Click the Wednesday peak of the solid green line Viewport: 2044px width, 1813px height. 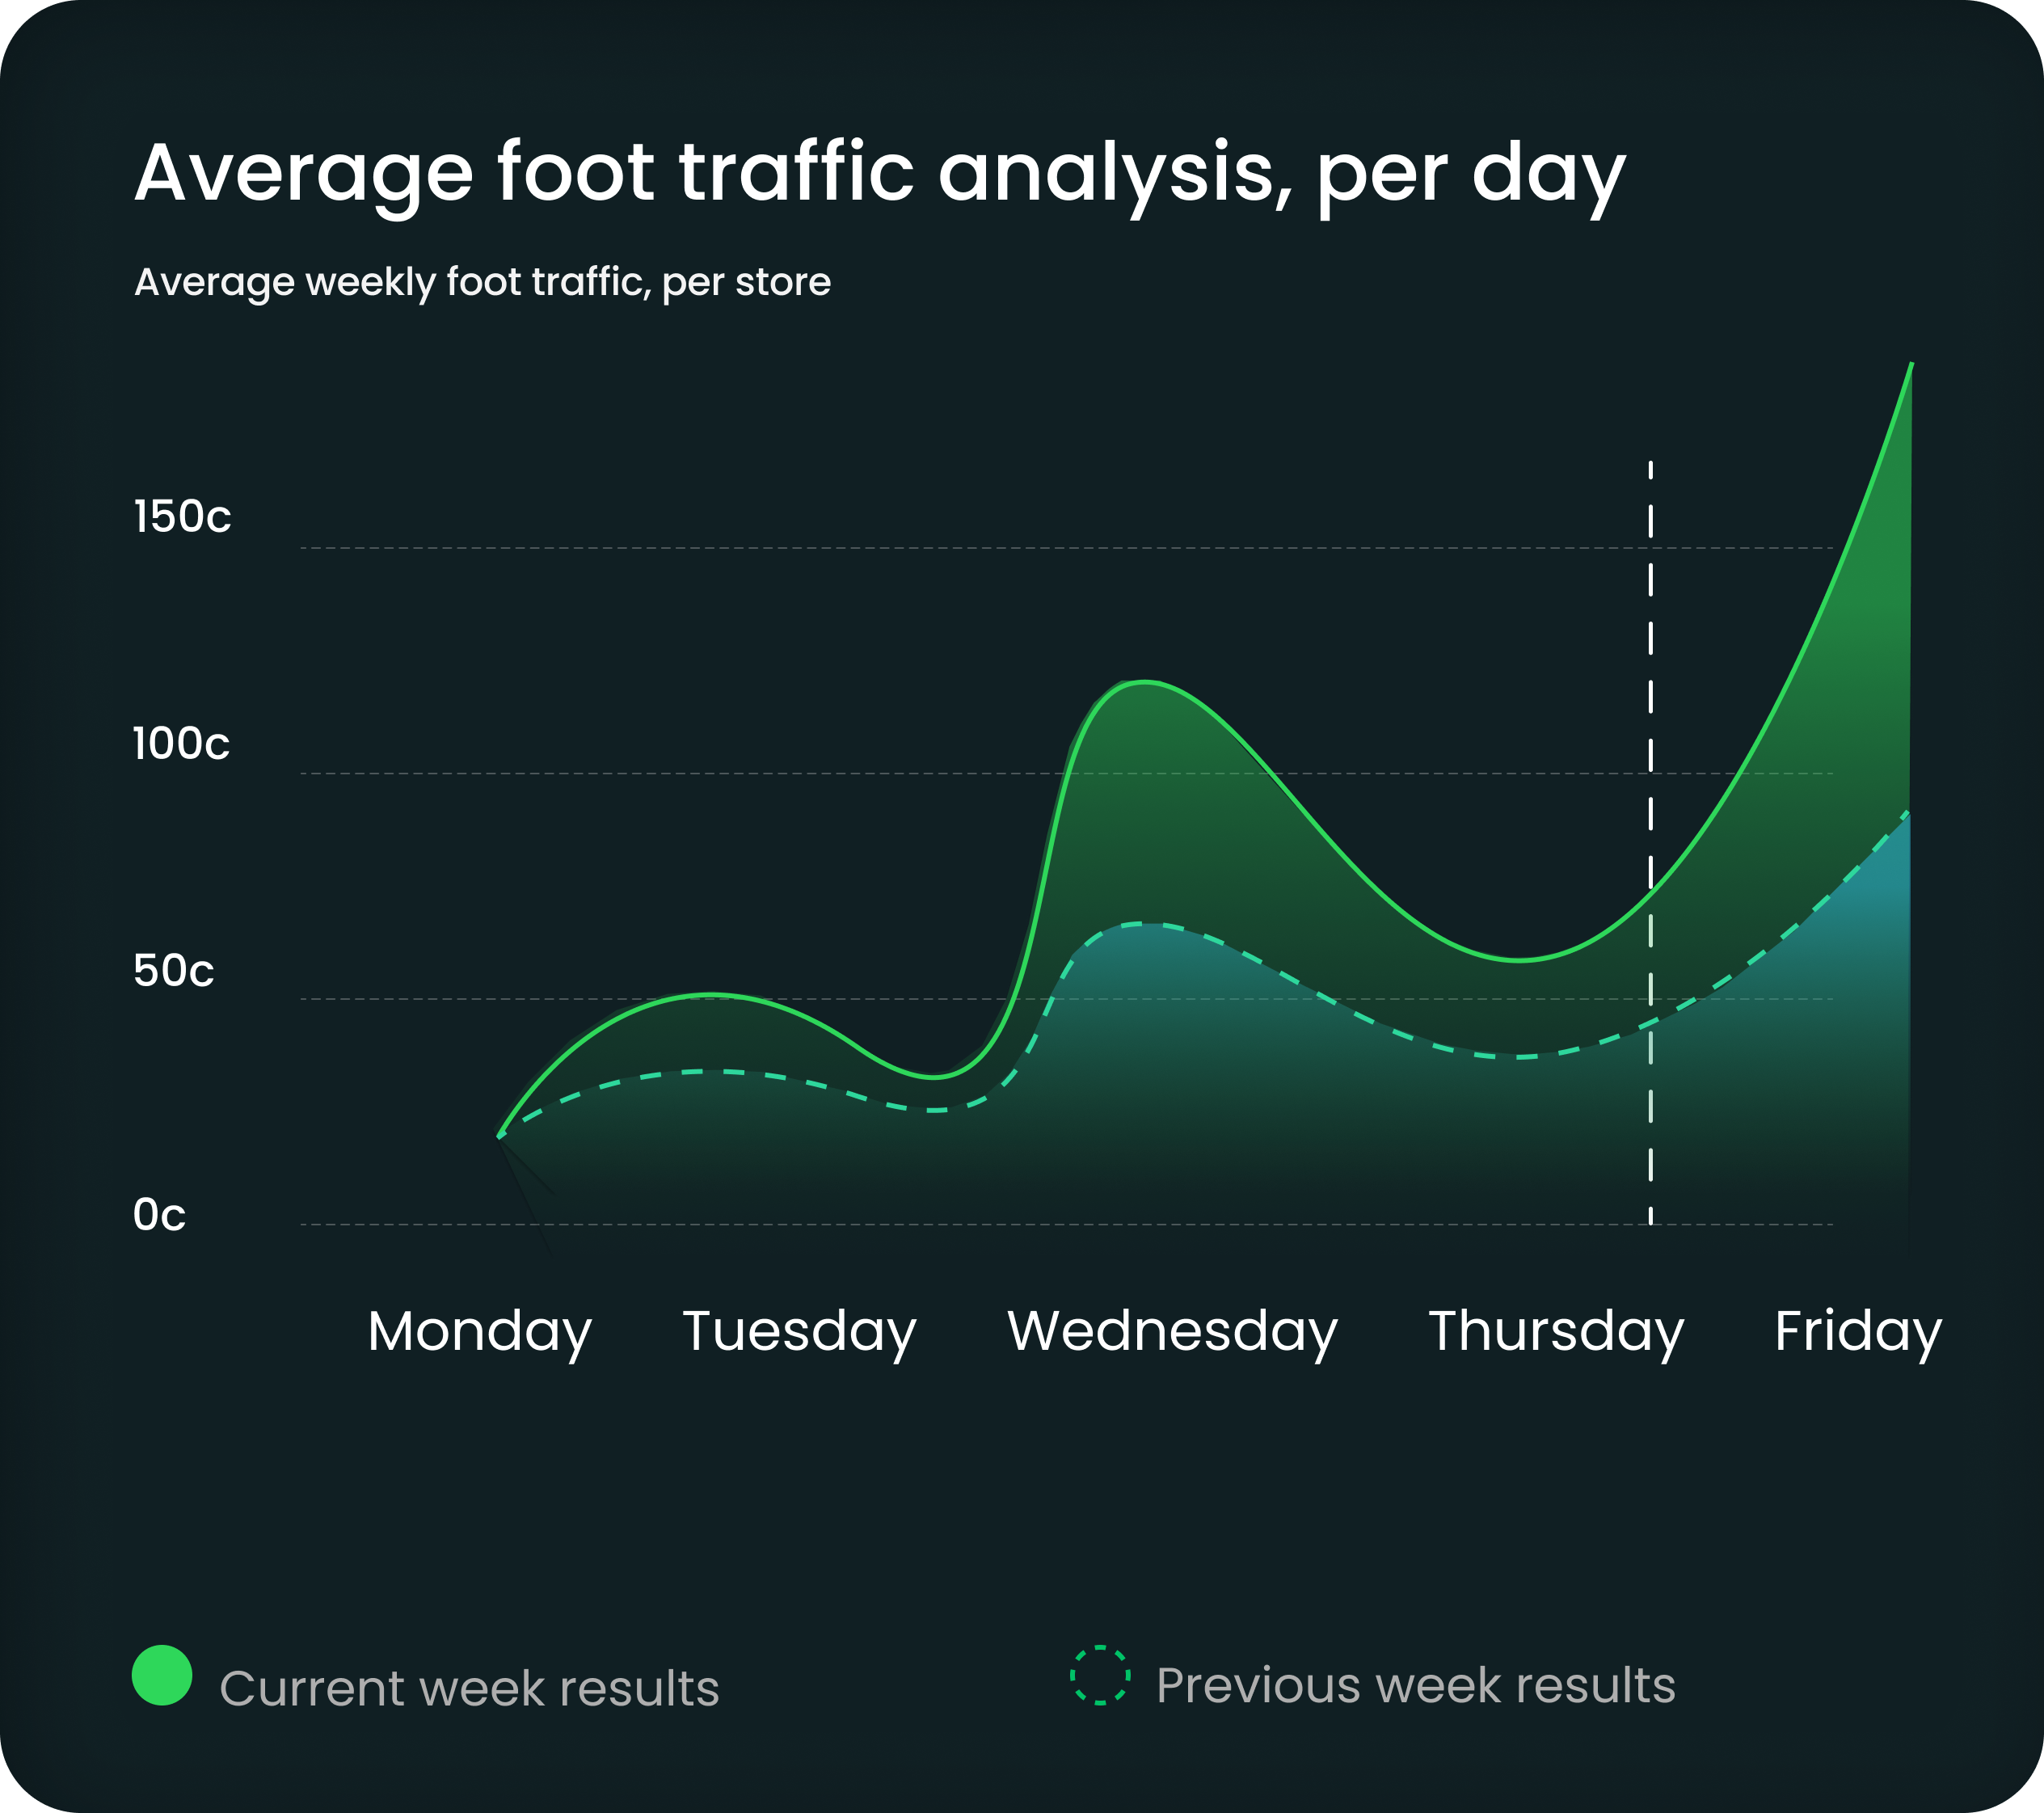[1143, 682]
